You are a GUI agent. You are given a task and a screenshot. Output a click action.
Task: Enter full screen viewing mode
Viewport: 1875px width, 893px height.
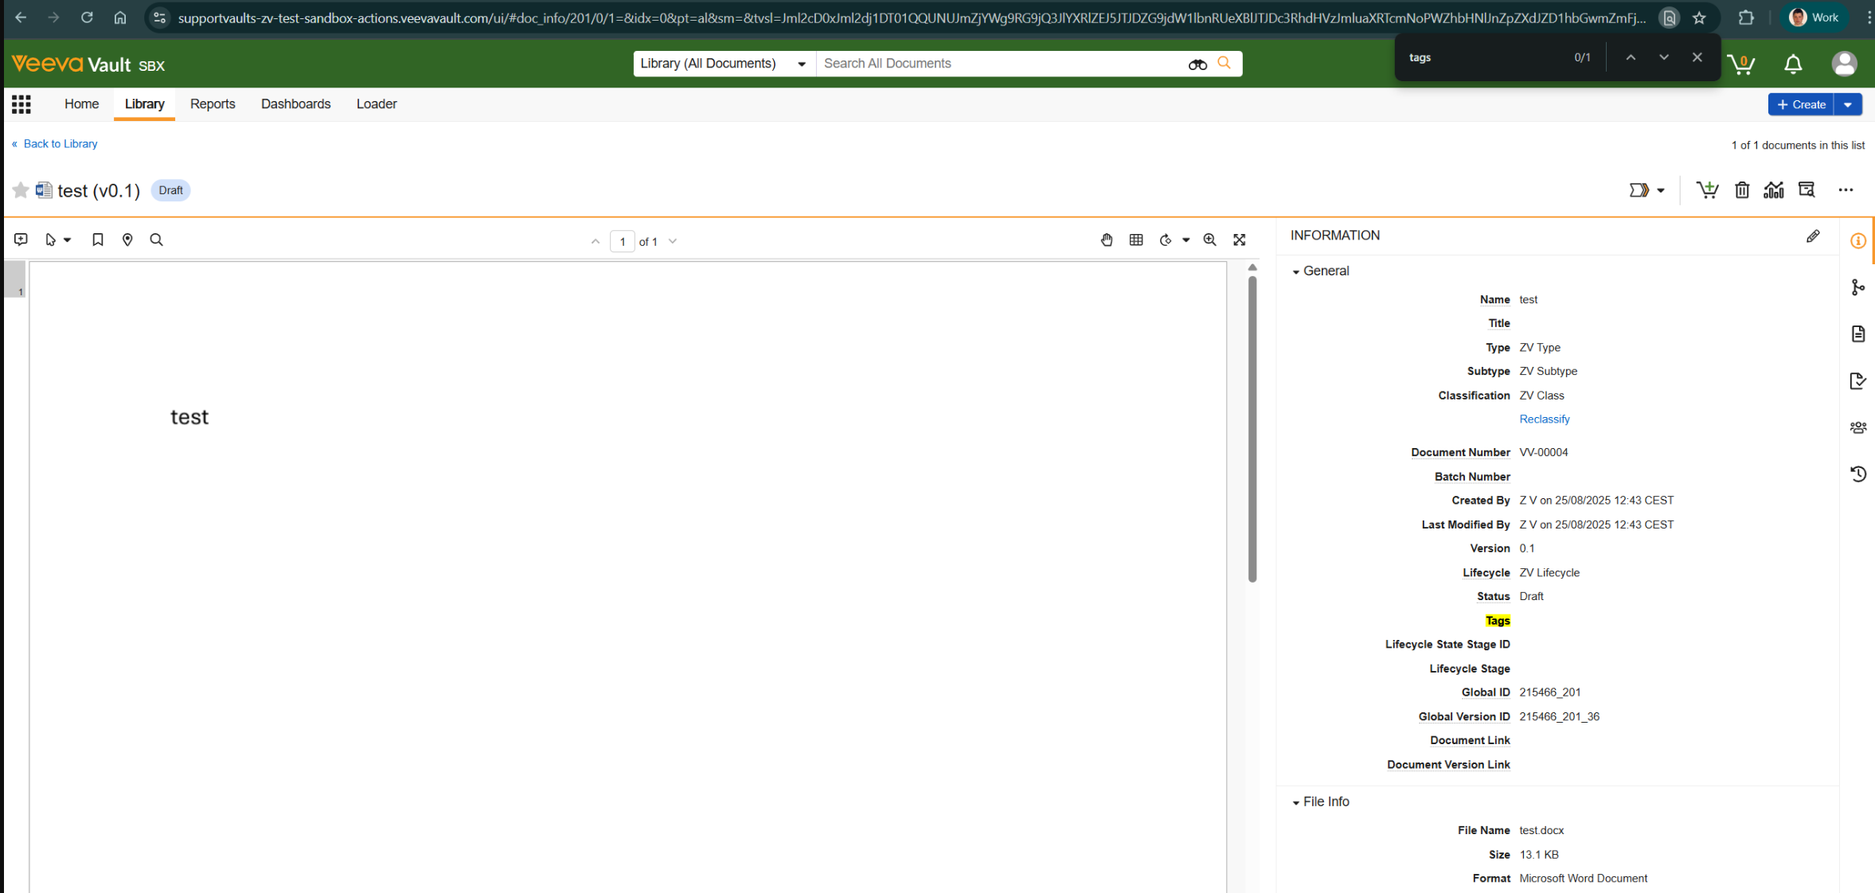coord(1240,240)
